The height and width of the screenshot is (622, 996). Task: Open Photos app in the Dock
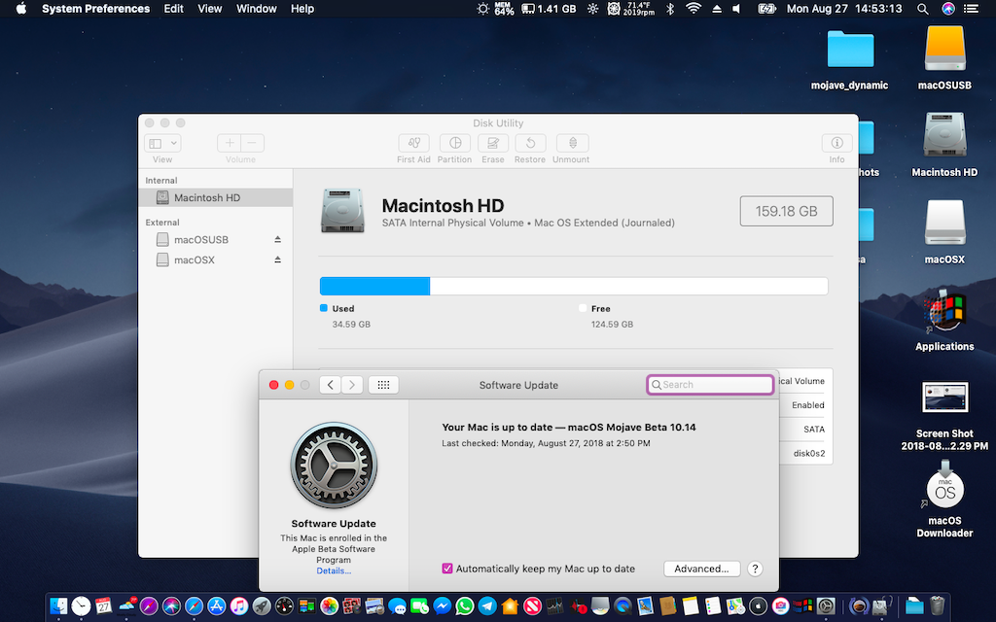point(329,606)
